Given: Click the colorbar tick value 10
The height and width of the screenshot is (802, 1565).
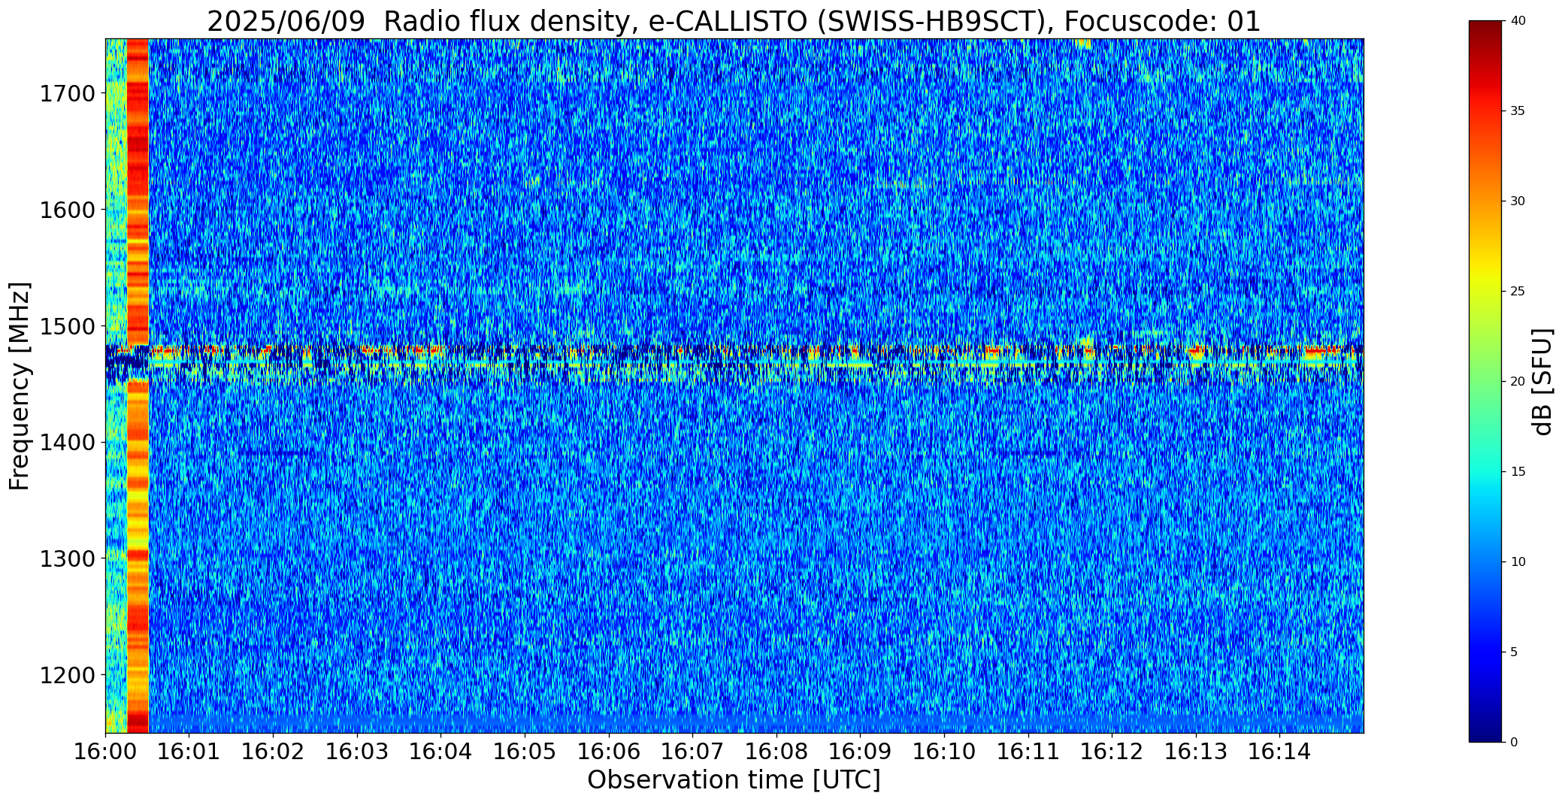Looking at the screenshot, I should pyautogui.click(x=1518, y=562).
